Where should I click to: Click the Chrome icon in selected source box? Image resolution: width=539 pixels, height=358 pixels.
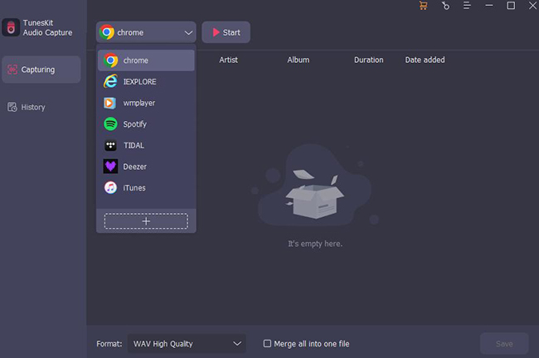107,32
